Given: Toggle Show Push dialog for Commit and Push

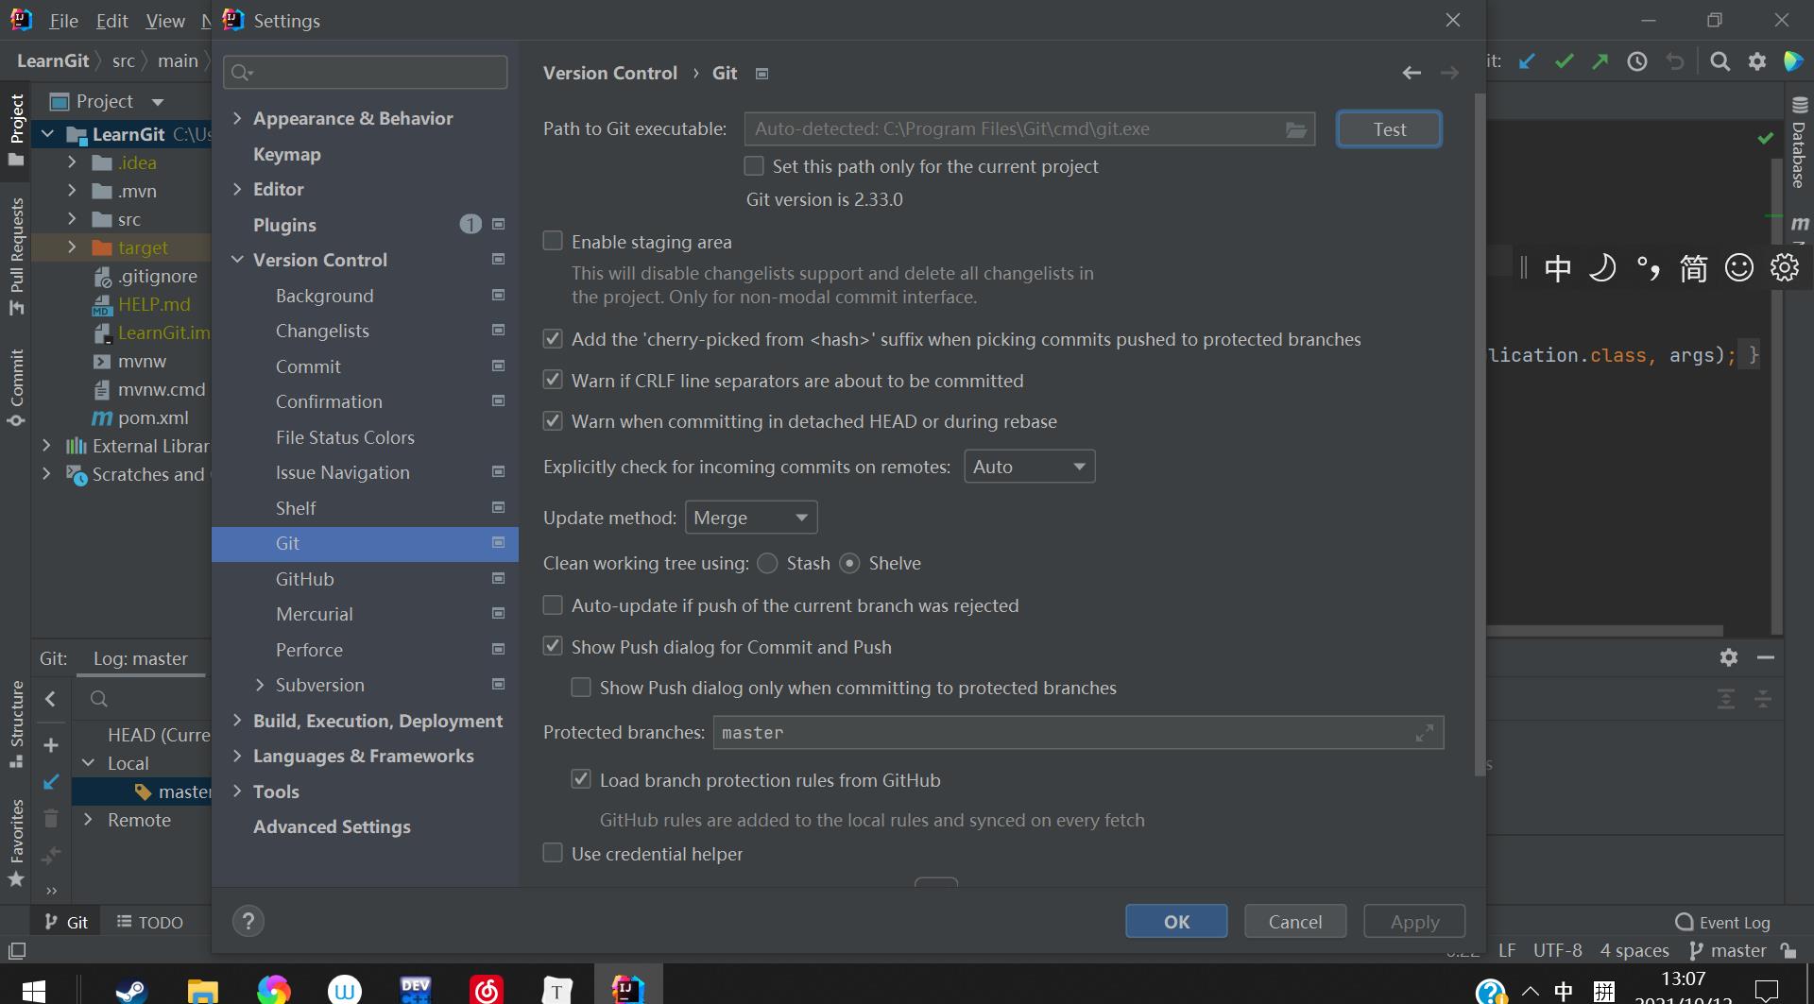Looking at the screenshot, I should point(553,646).
